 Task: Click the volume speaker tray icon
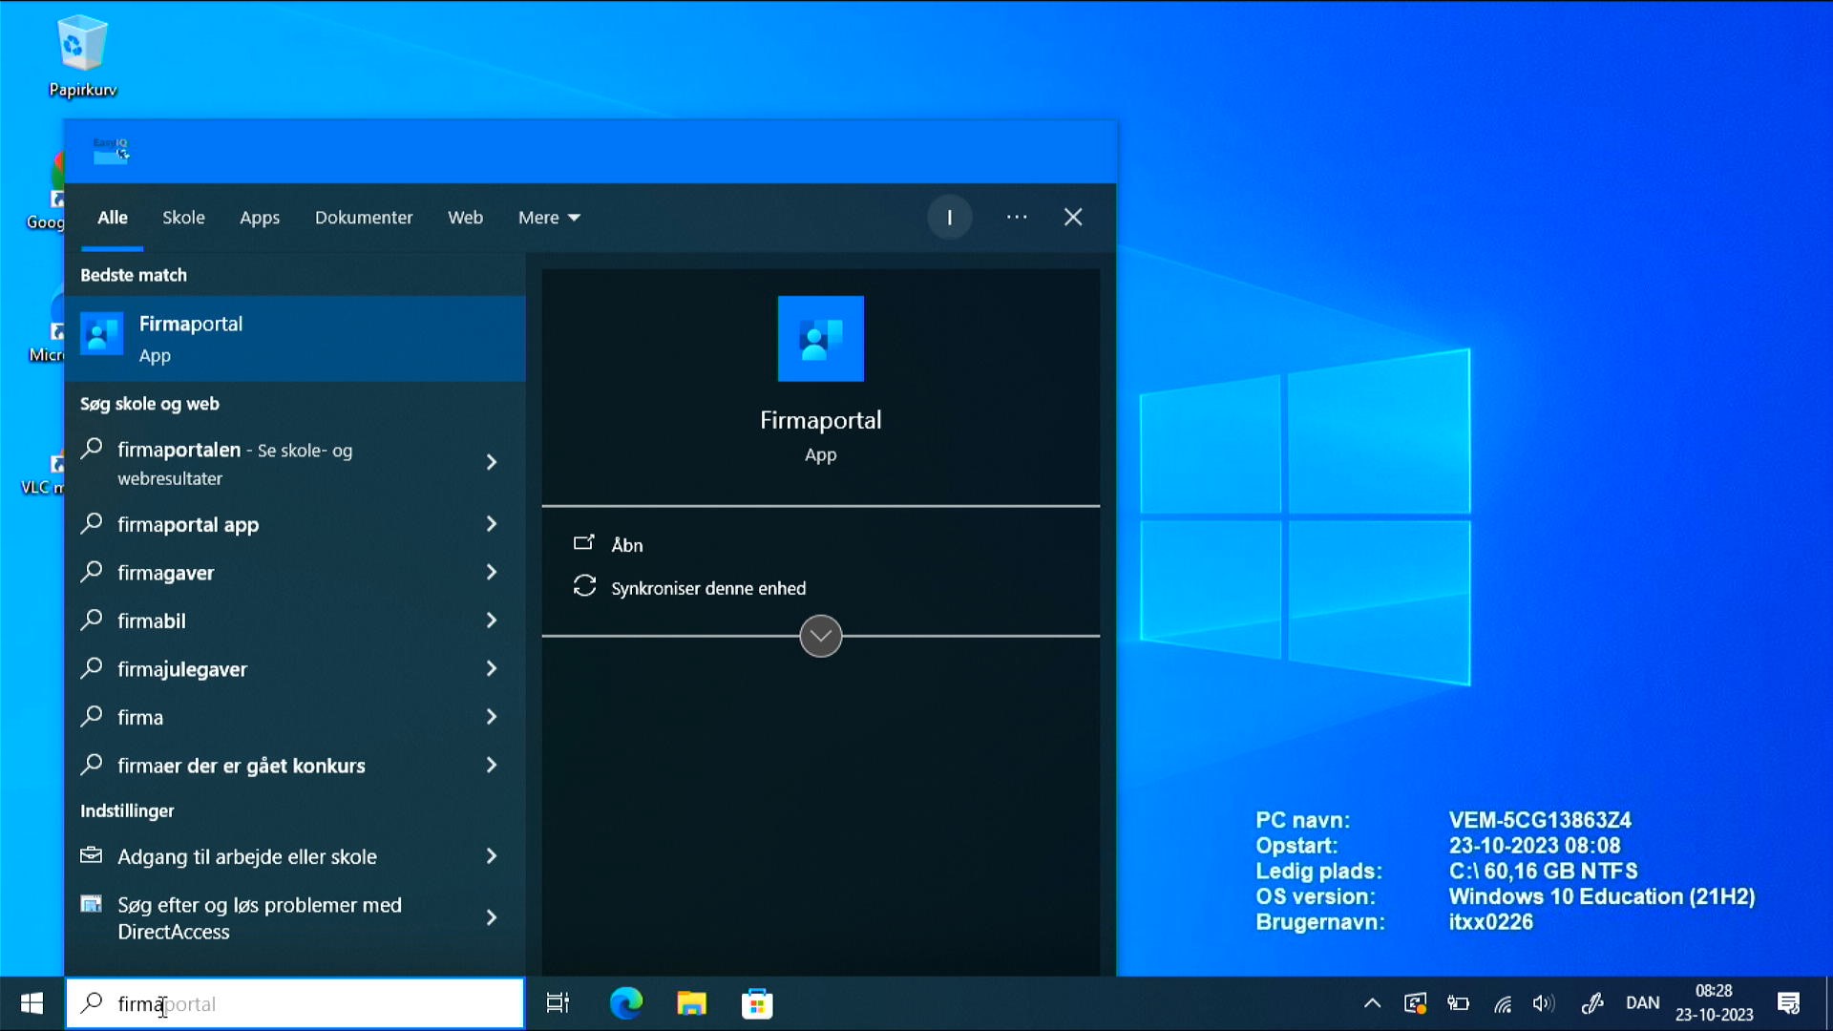(x=1543, y=1003)
